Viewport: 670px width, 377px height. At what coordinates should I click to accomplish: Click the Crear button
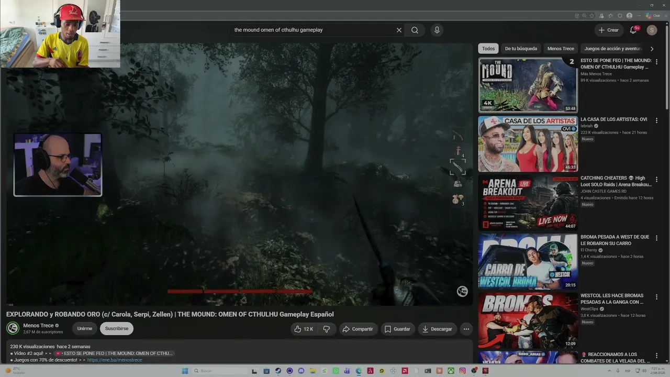[608, 30]
